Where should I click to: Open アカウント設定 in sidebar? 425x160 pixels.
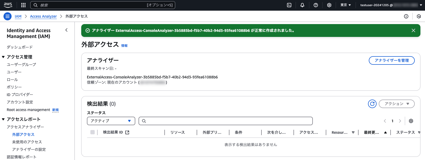tap(20, 102)
